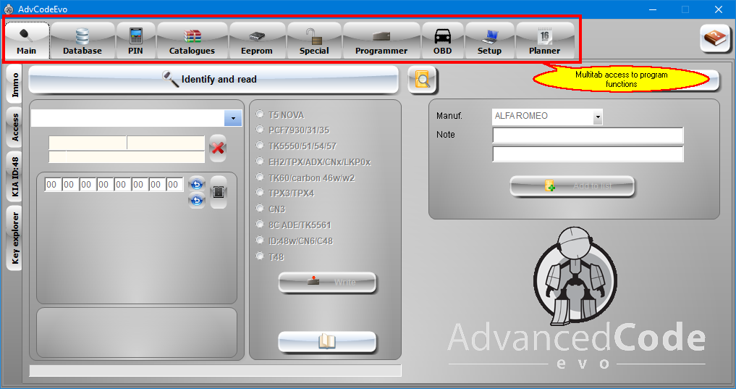
Task: Open the Setup tab
Action: [x=489, y=41]
